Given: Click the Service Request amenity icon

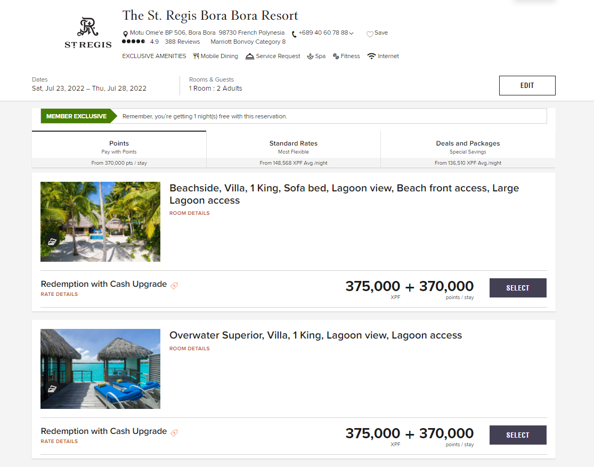Looking at the screenshot, I should point(249,56).
